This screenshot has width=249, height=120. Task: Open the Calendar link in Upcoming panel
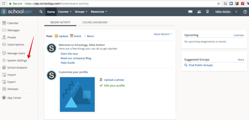[x=239, y=35]
